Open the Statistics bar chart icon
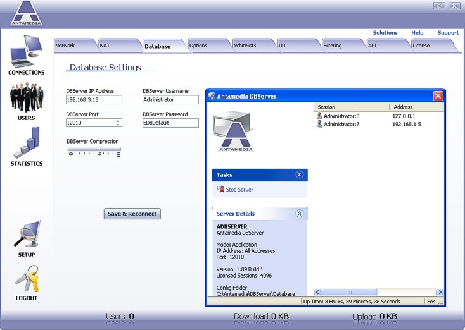Image resolution: width=465 pixels, height=330 pixels. click(27, 143)
